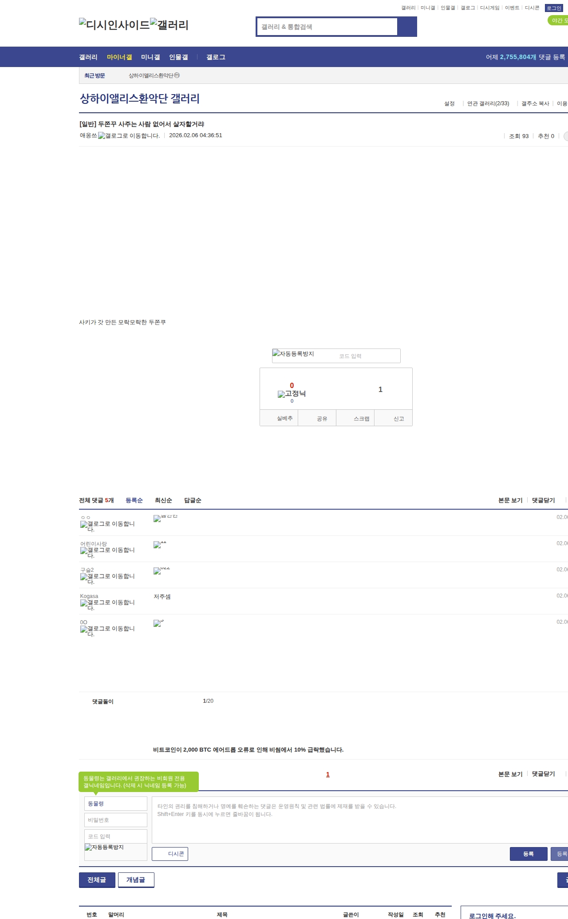The image size is (568, 919).
Task: Click the 코드 입력 field below the post
Action: point(367,356)
